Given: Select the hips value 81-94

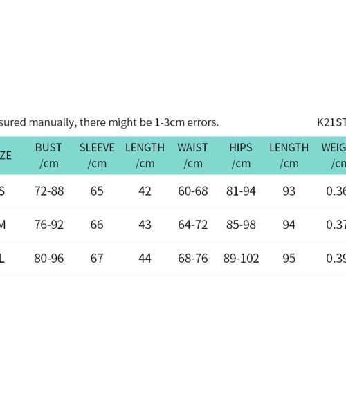Looking at the screenshot, I should [x=241, y=191].
